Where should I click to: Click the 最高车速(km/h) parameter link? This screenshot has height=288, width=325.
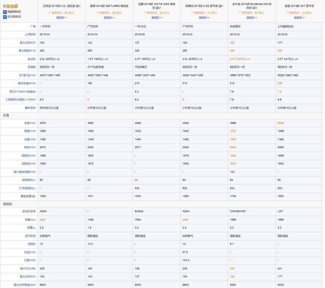click(27, 83)
